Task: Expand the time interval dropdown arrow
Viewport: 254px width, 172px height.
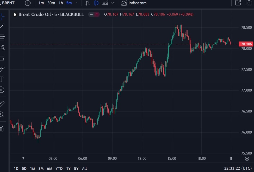Action: click(77, 3)
